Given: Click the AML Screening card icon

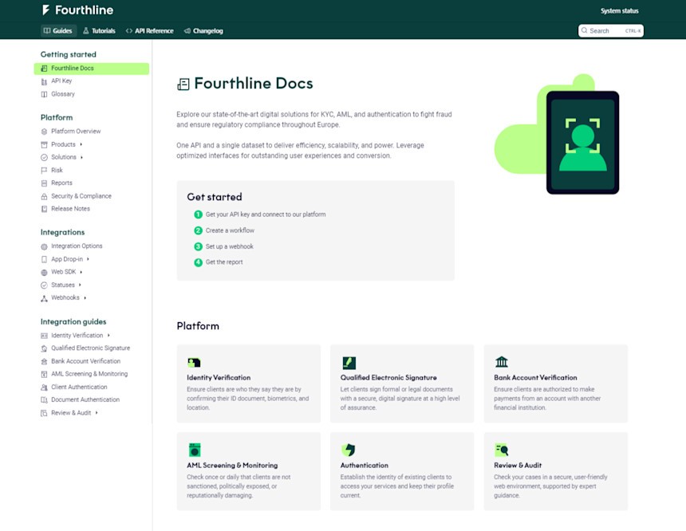Looking at the screenshot, I should [x=195, y=450].
